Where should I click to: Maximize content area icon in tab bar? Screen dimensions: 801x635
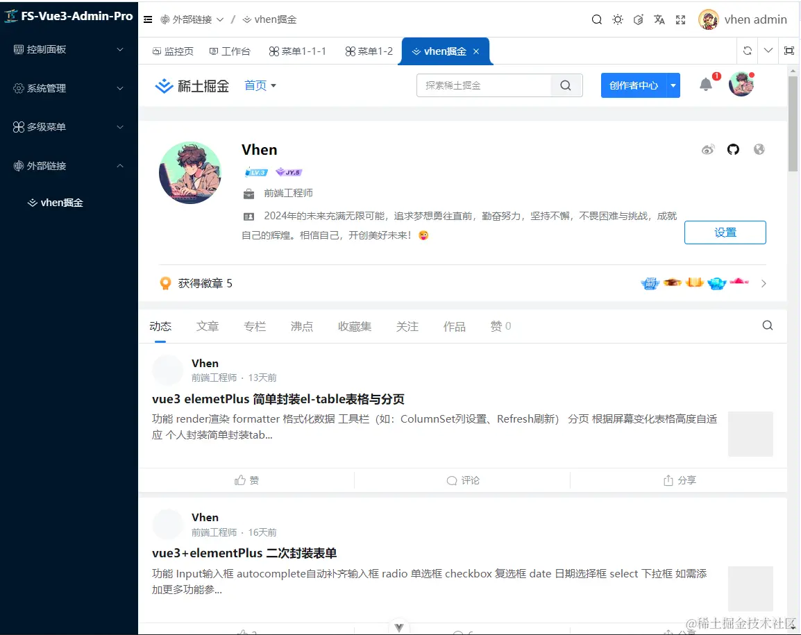coord(789,51)
